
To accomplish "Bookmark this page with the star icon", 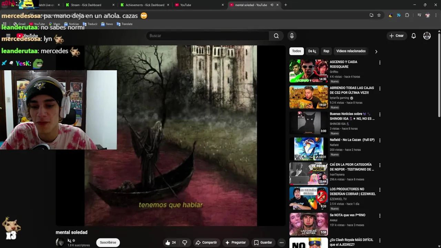I will [x=379, y=15].
